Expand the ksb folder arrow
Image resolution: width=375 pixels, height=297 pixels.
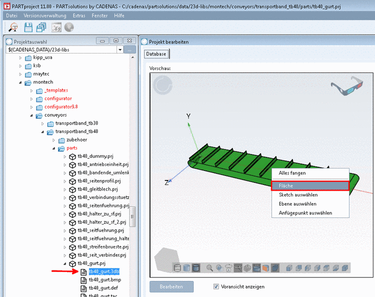point(20,66)
